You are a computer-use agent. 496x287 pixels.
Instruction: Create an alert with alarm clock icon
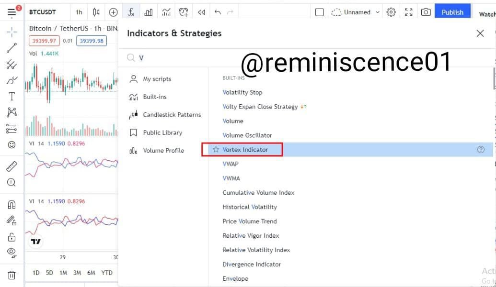point(184,12)
